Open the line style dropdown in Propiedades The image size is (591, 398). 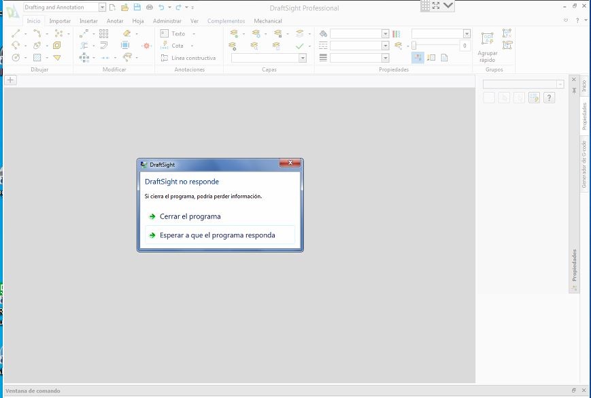(x=385, y=46)
